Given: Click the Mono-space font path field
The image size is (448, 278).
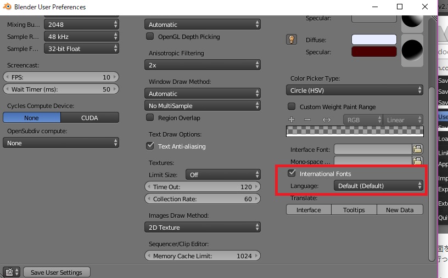Looking at the screenshot, I should 373,161.
